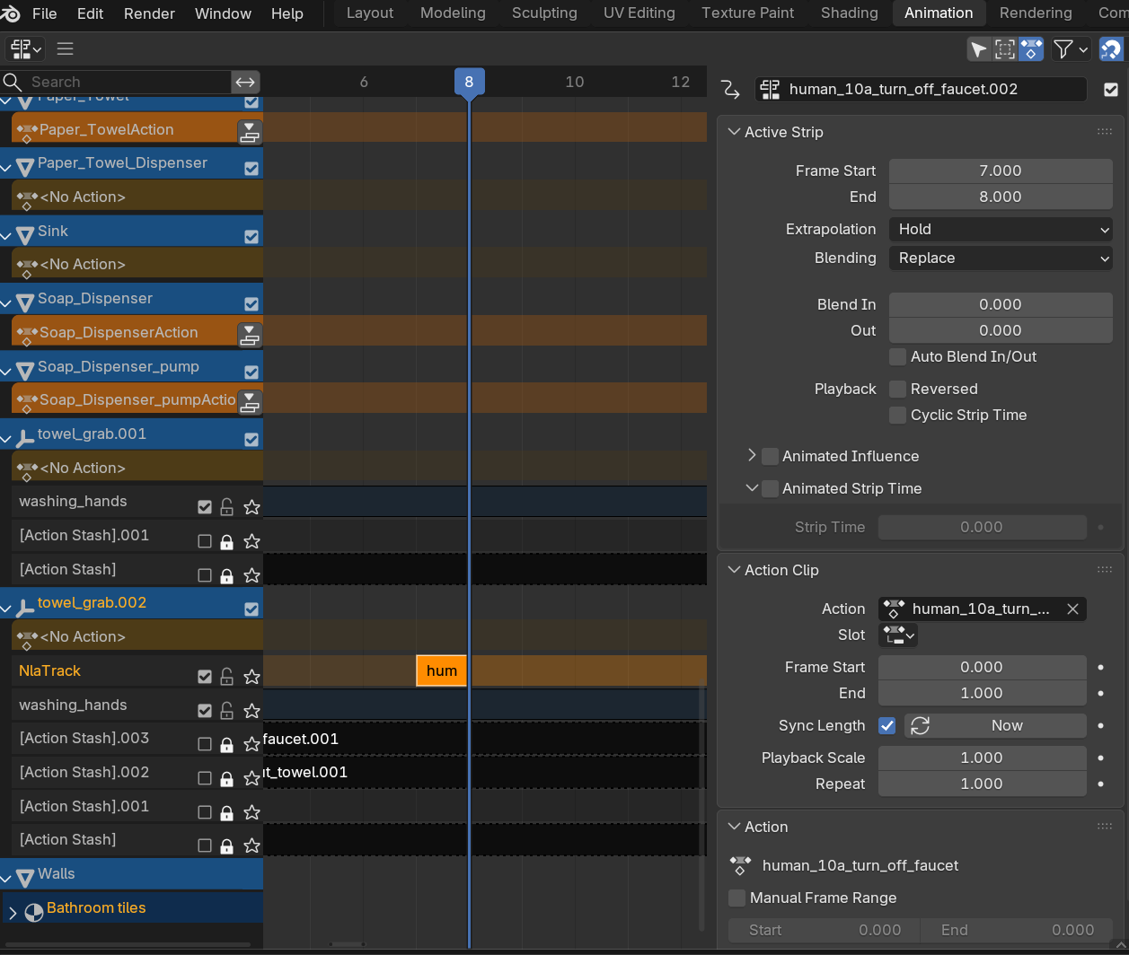
Task: Click the Now sync length button
Action: tap(995, 725)
